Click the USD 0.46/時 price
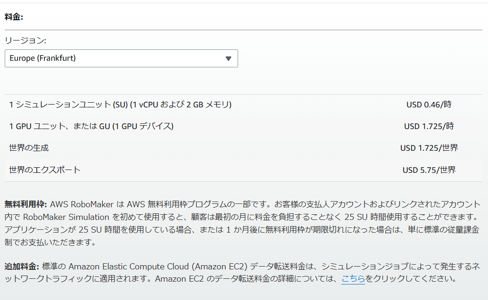Viewport: 488px width, 300px height. pyautogui.click(x=429, y=105)
